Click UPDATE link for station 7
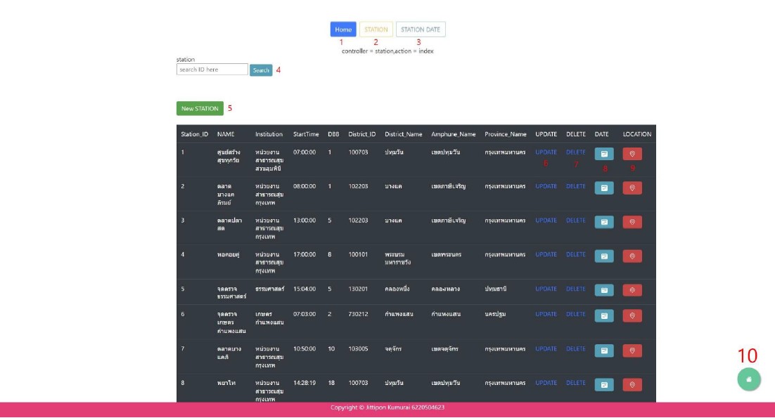This screenshot has height=418, width=775. pos(546,349)
